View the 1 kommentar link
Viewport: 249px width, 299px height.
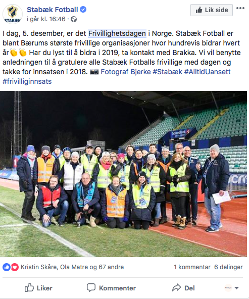pyautogui.click(x=192, y=267)
